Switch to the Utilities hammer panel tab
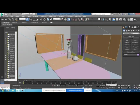 (138, 27)
